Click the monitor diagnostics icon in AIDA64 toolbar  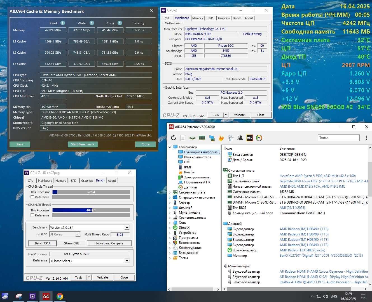212,138
